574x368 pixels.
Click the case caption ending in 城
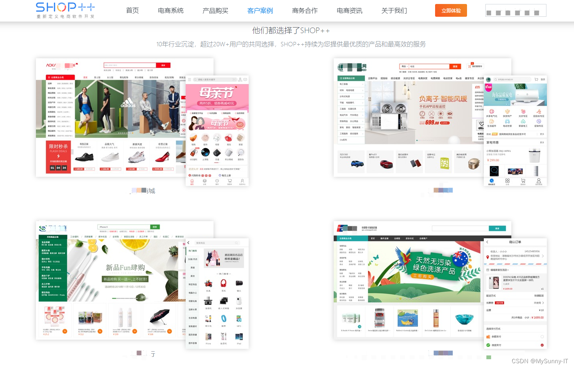tap(143, 191)
